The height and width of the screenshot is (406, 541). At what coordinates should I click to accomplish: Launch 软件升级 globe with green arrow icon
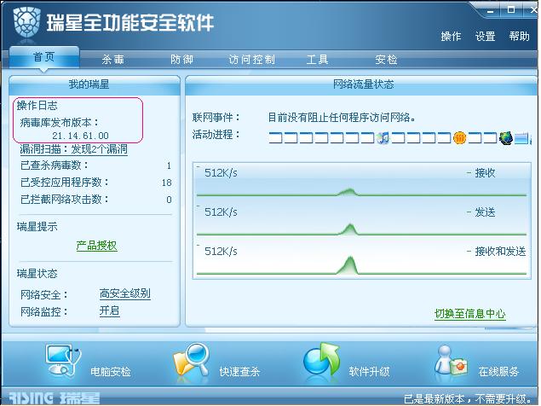click(x=321, y=360)
